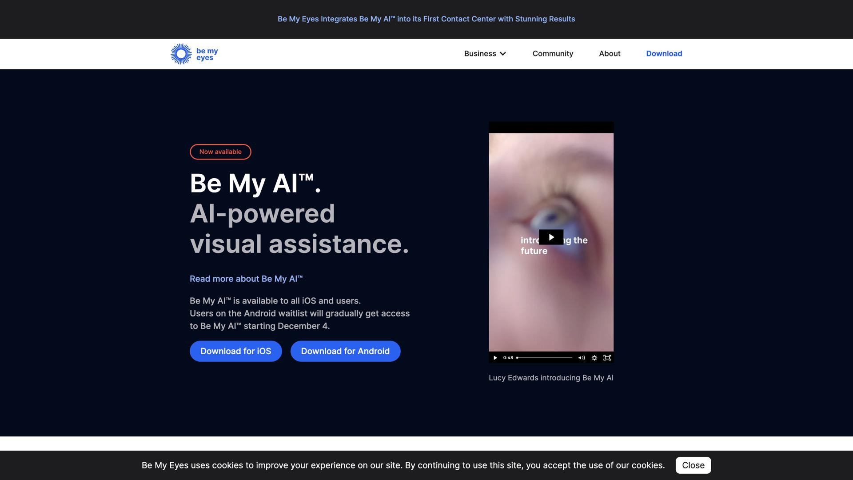Click the Now available badge

tap(220, 152)
